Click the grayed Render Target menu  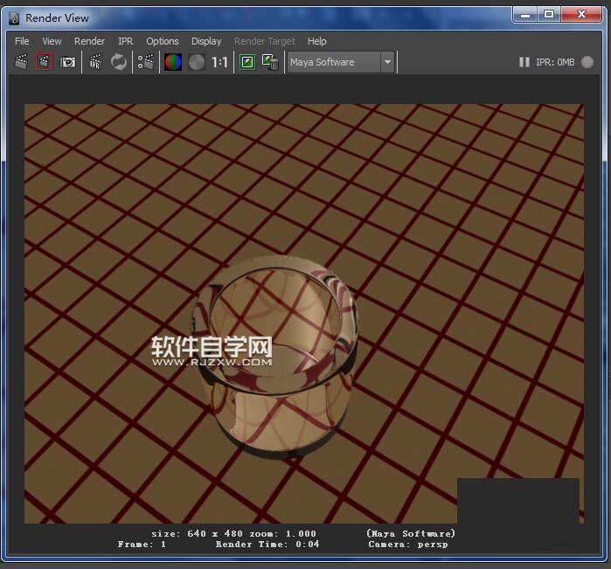[265, 41]
